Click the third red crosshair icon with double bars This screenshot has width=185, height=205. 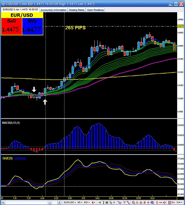coord(144,202)
